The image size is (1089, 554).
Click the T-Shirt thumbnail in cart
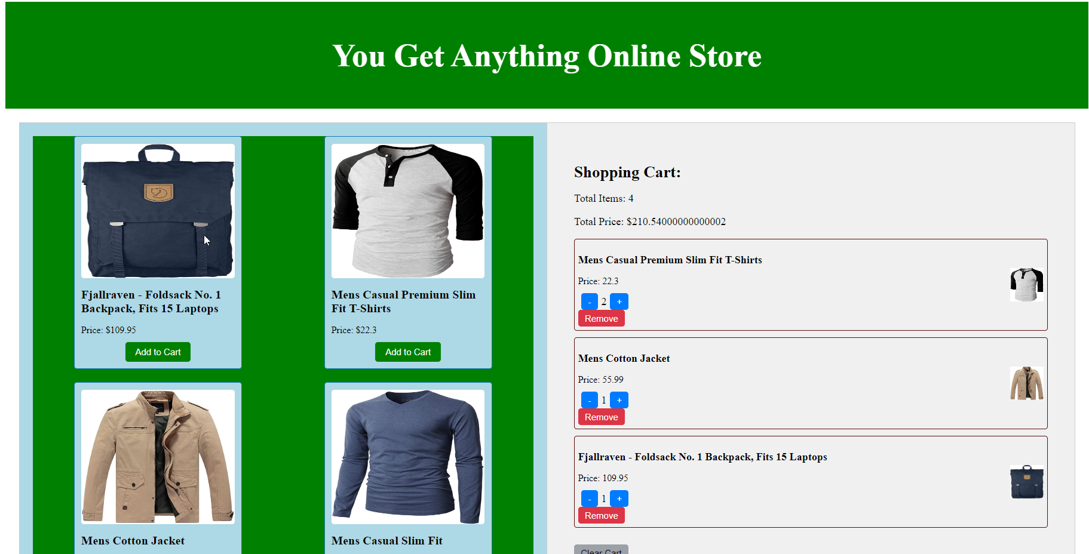[1026, 285]
